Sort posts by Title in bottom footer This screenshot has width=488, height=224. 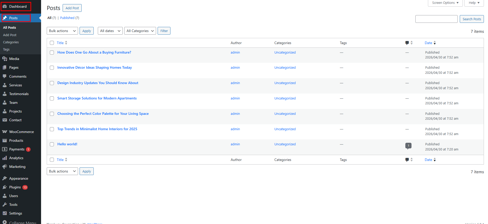coord(62,160)
